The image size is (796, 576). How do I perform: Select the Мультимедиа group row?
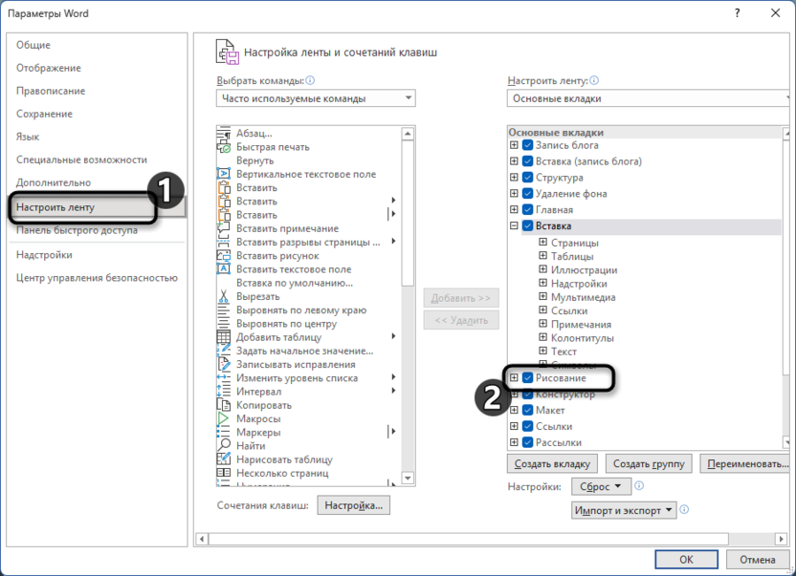pyautogui.click(x=583, y=297)
